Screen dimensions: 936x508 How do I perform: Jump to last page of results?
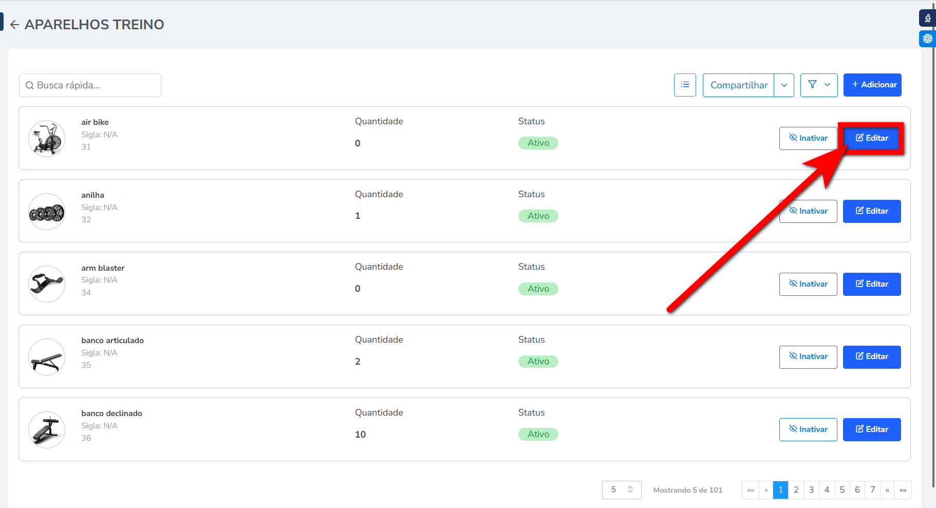[x=903, y=490]
